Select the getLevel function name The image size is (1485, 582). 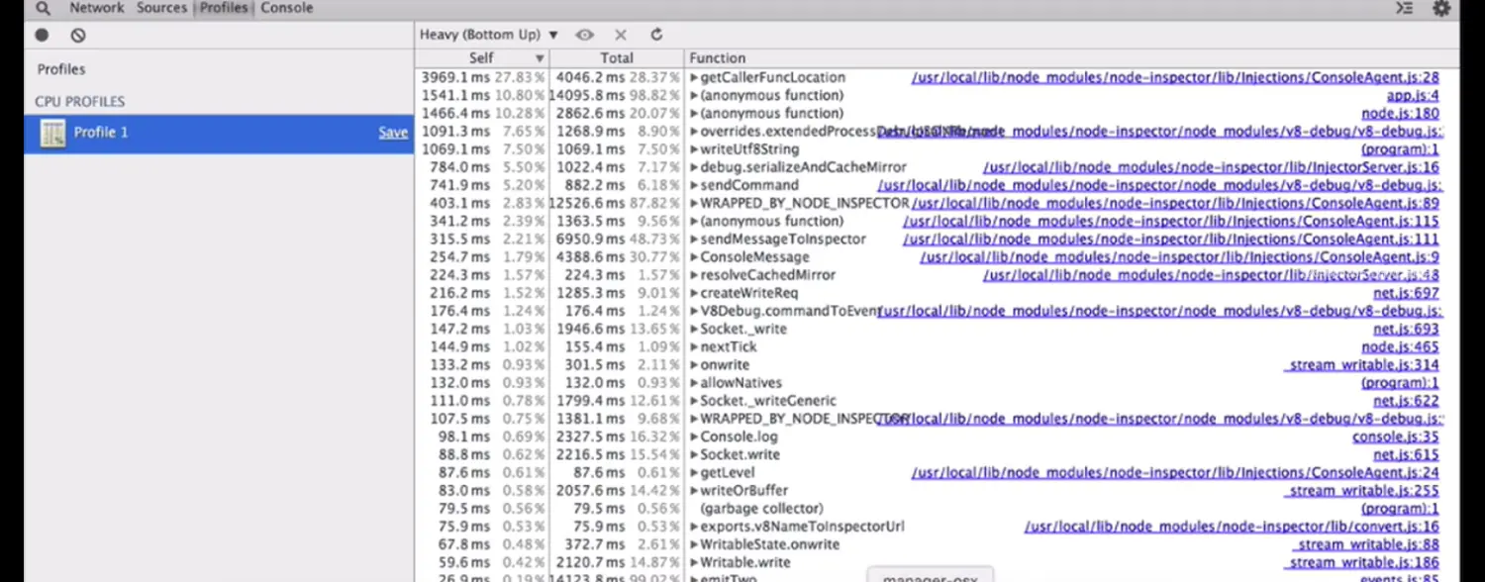728,473
